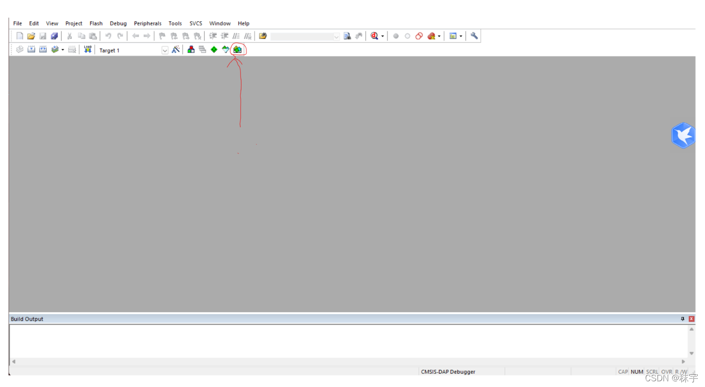Click the Indent selection icon
This screenshot has width=705, height=387.
213,36
